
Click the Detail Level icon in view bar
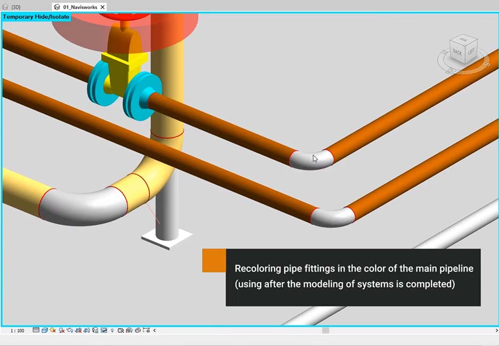(36, 331)
